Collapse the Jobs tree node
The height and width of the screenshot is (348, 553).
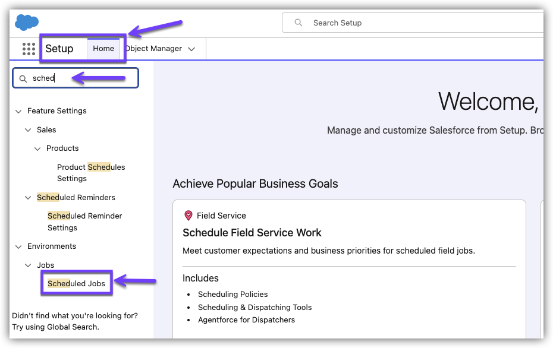click(28, 265)
